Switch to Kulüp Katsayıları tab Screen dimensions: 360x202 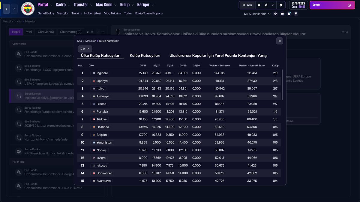[145, 56]
